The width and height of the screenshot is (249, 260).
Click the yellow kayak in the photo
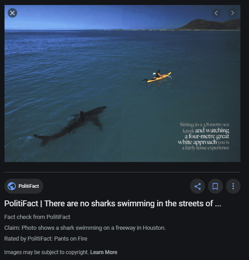(158, 77)
